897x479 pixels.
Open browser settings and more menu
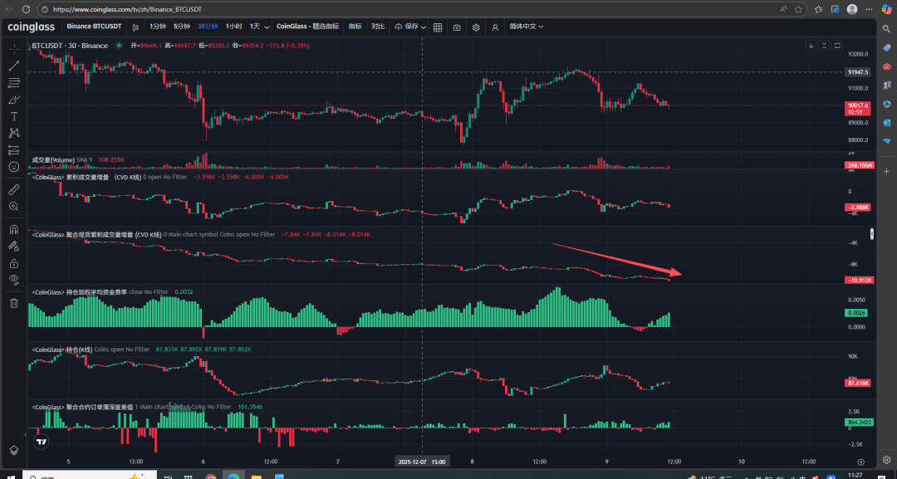point(869,9)
